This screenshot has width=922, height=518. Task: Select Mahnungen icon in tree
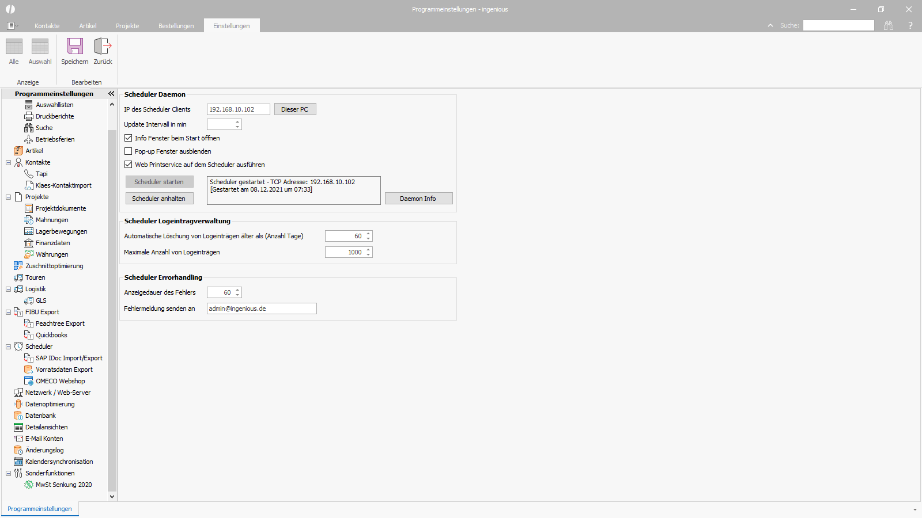29,220
